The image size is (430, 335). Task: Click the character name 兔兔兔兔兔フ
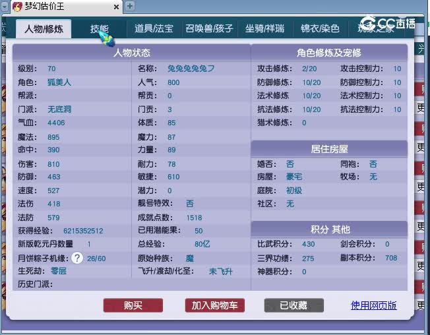pos(191,69)
